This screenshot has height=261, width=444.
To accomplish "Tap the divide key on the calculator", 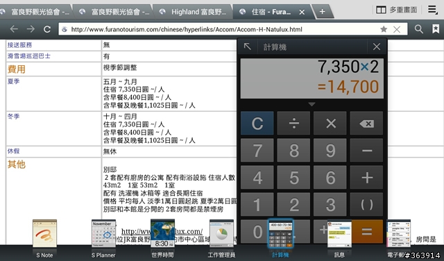I will pos(293,124).
